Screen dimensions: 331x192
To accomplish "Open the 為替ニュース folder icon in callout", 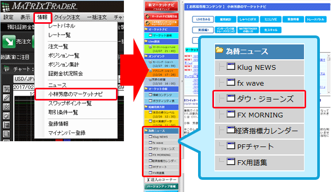I will [x=220, y=50].
